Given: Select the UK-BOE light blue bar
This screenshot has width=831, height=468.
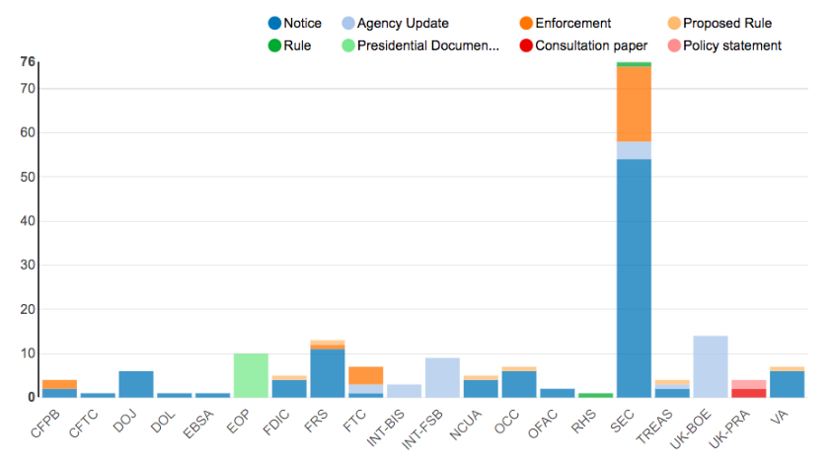Looking at the screenshot, I should point(711,366).
